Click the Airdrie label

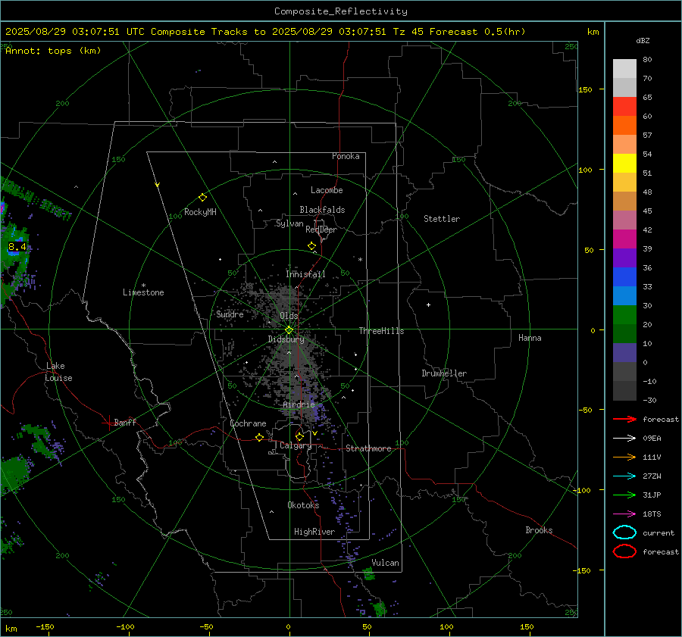pyautogui.click(x=299, y=404)
